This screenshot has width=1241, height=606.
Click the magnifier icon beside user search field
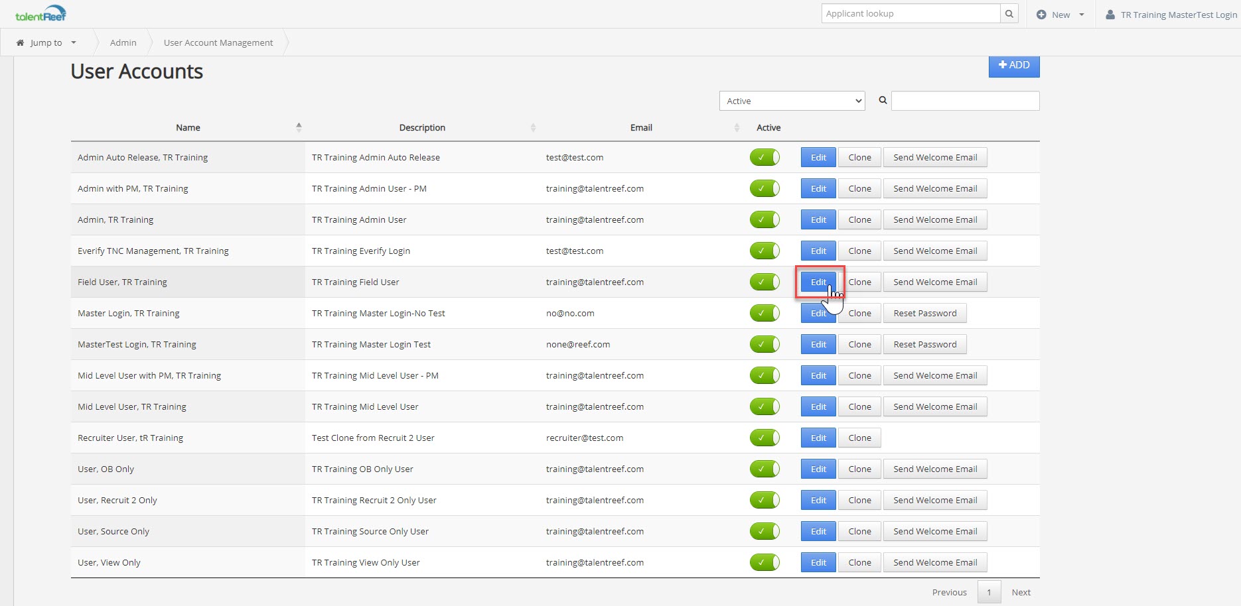tap(883, 101)
